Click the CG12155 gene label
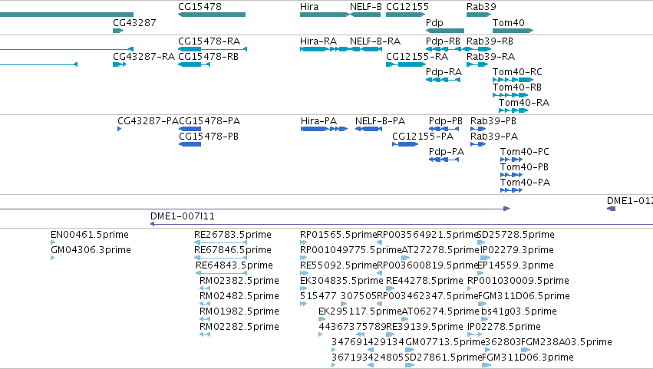 [407, 7]
